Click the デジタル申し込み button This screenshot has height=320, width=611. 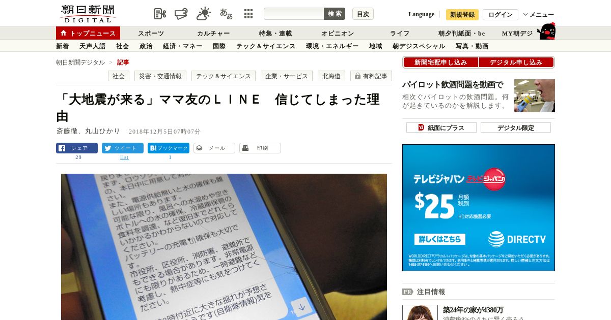(516, 62)
